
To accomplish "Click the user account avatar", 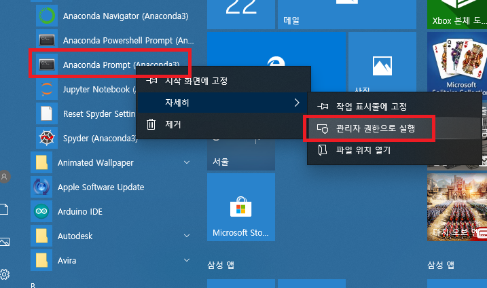I will pos(5,177).
